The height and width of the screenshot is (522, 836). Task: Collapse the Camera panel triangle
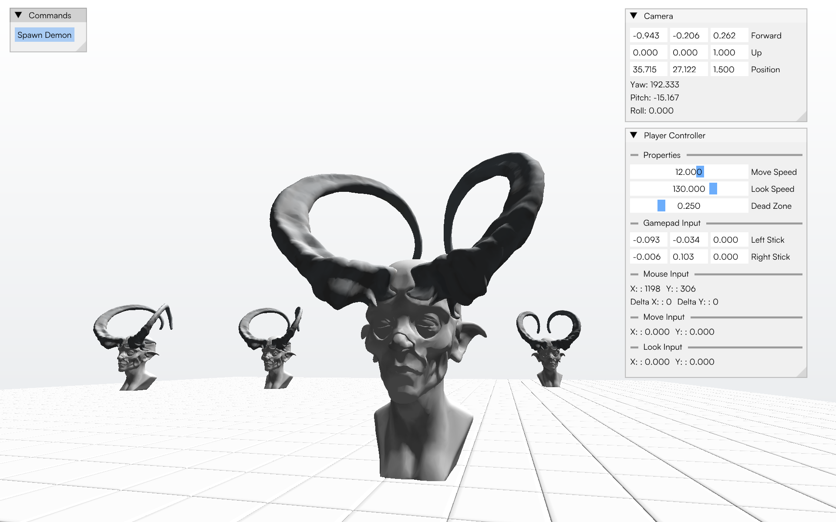tap(634, 16)
